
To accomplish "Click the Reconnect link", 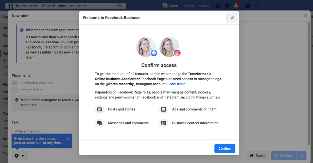I will pos(28,105).
